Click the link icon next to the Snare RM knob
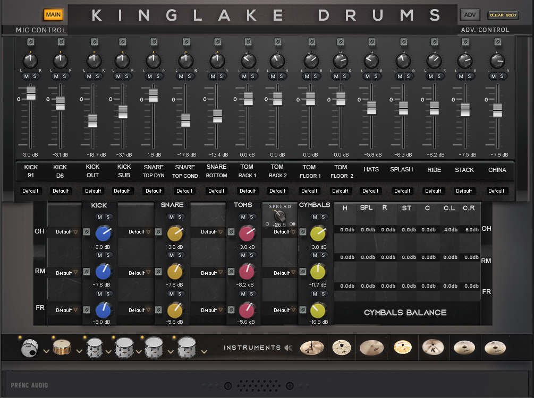The width and height of the screenshot is (534, 398). pyautogui.click(x=158, y=272)
